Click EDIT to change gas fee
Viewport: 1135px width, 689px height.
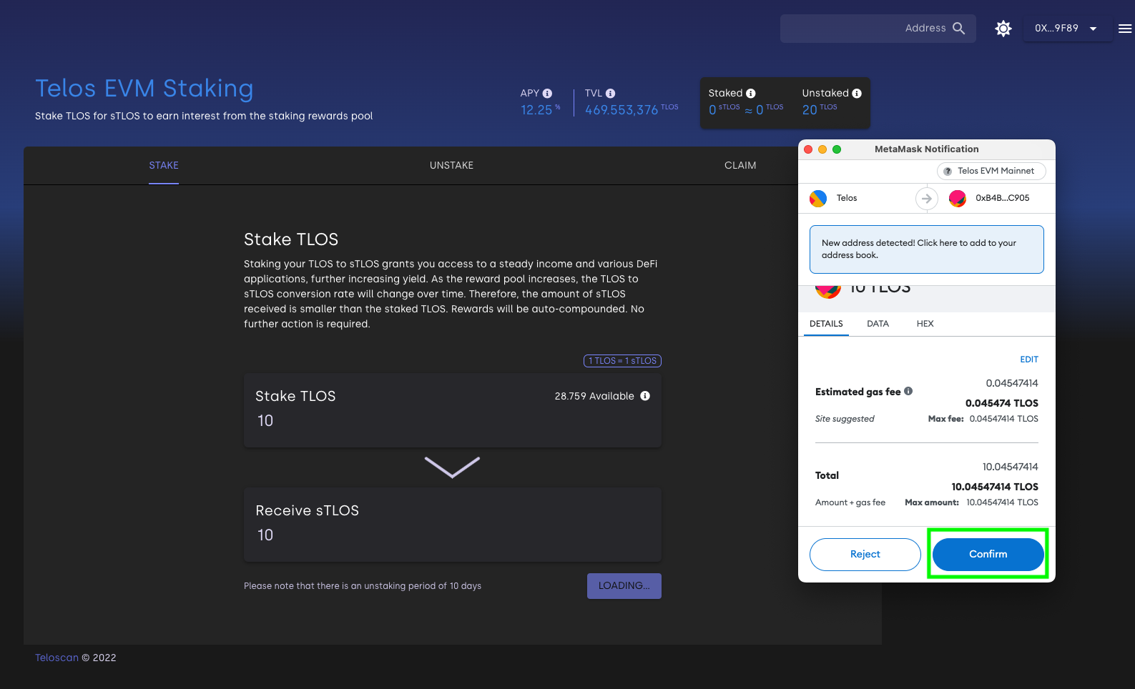coord(1028,360)
